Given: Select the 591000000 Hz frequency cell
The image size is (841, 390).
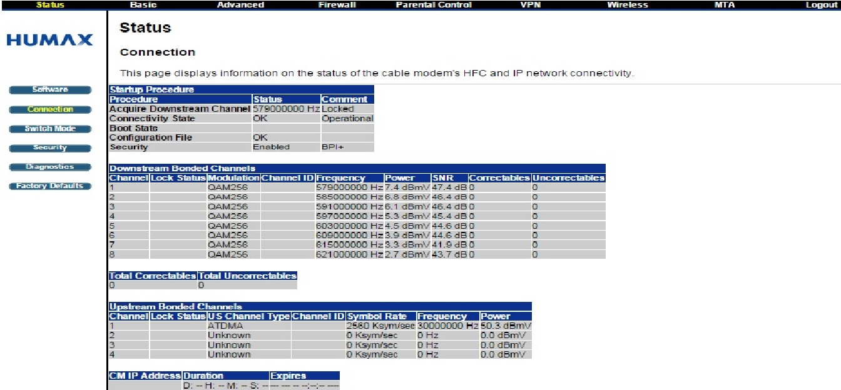Looking at the screenshot, I should click(349, 206).
